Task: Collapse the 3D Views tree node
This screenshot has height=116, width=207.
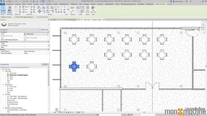Action: (3, 94)
